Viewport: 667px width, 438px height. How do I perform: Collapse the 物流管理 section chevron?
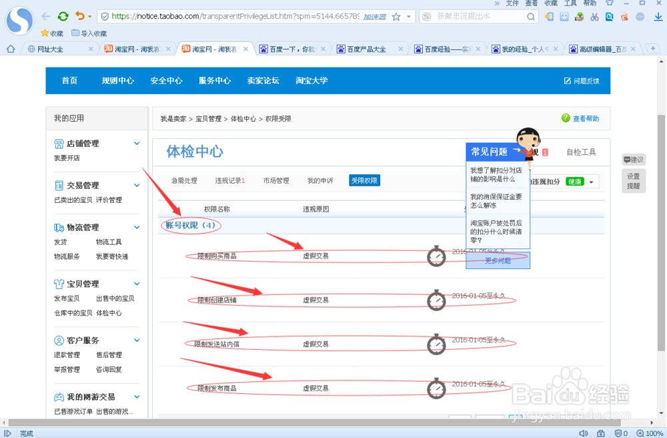point(137,227)
